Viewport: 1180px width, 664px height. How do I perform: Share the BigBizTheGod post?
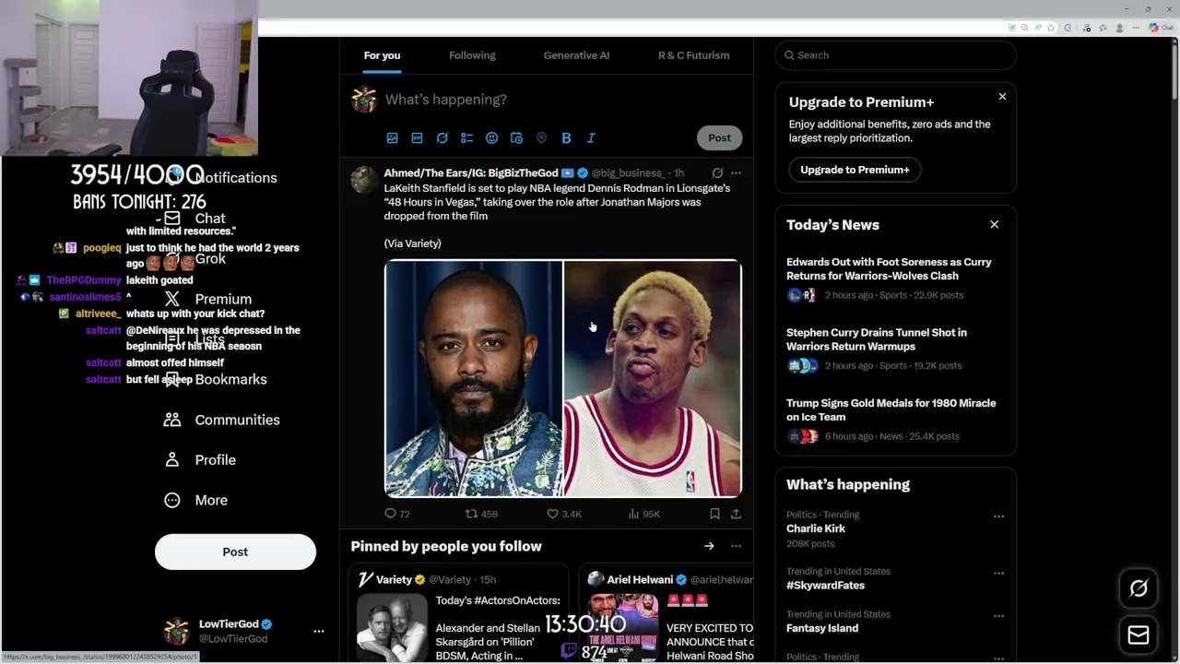(736, 514)
